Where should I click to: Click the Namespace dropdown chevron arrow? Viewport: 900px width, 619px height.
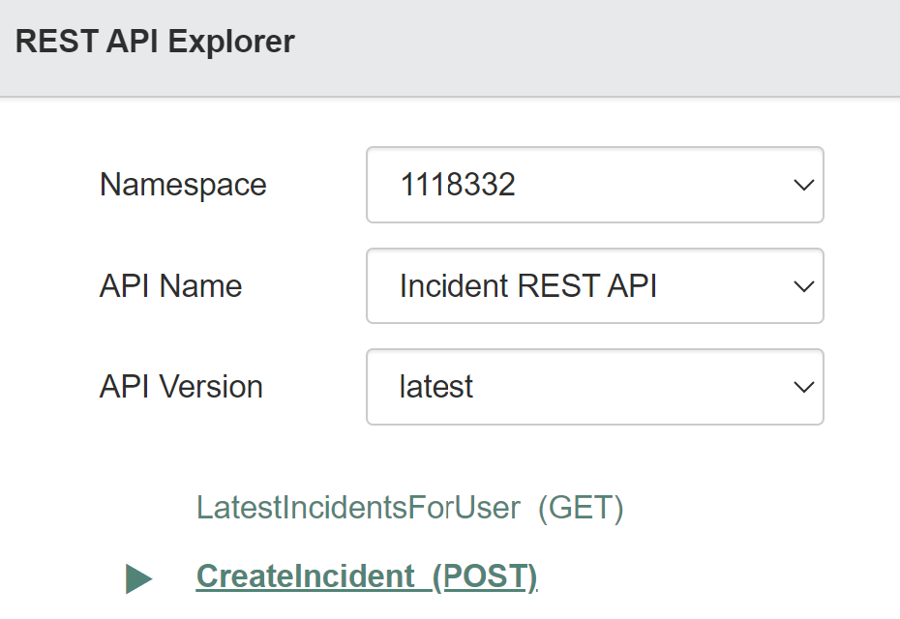pos(803,186)
